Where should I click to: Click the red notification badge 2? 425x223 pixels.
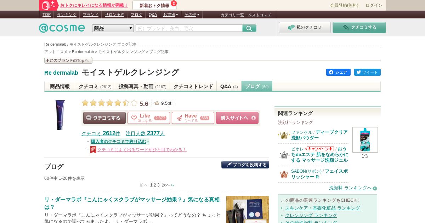pyautogui.click(x=174, y=3)
